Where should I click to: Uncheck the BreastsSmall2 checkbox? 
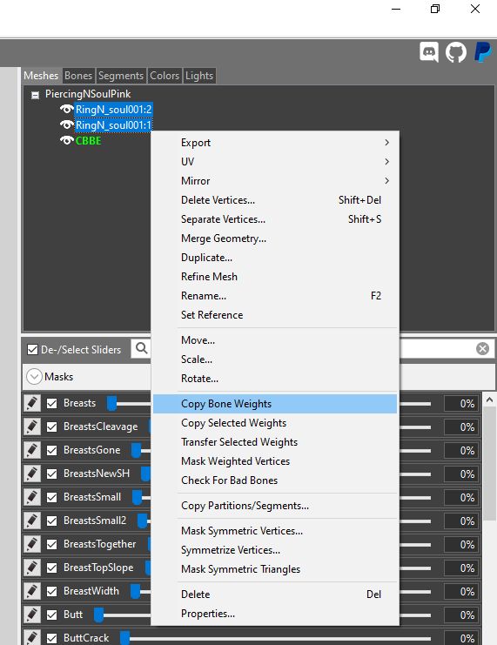click(52, 521)
